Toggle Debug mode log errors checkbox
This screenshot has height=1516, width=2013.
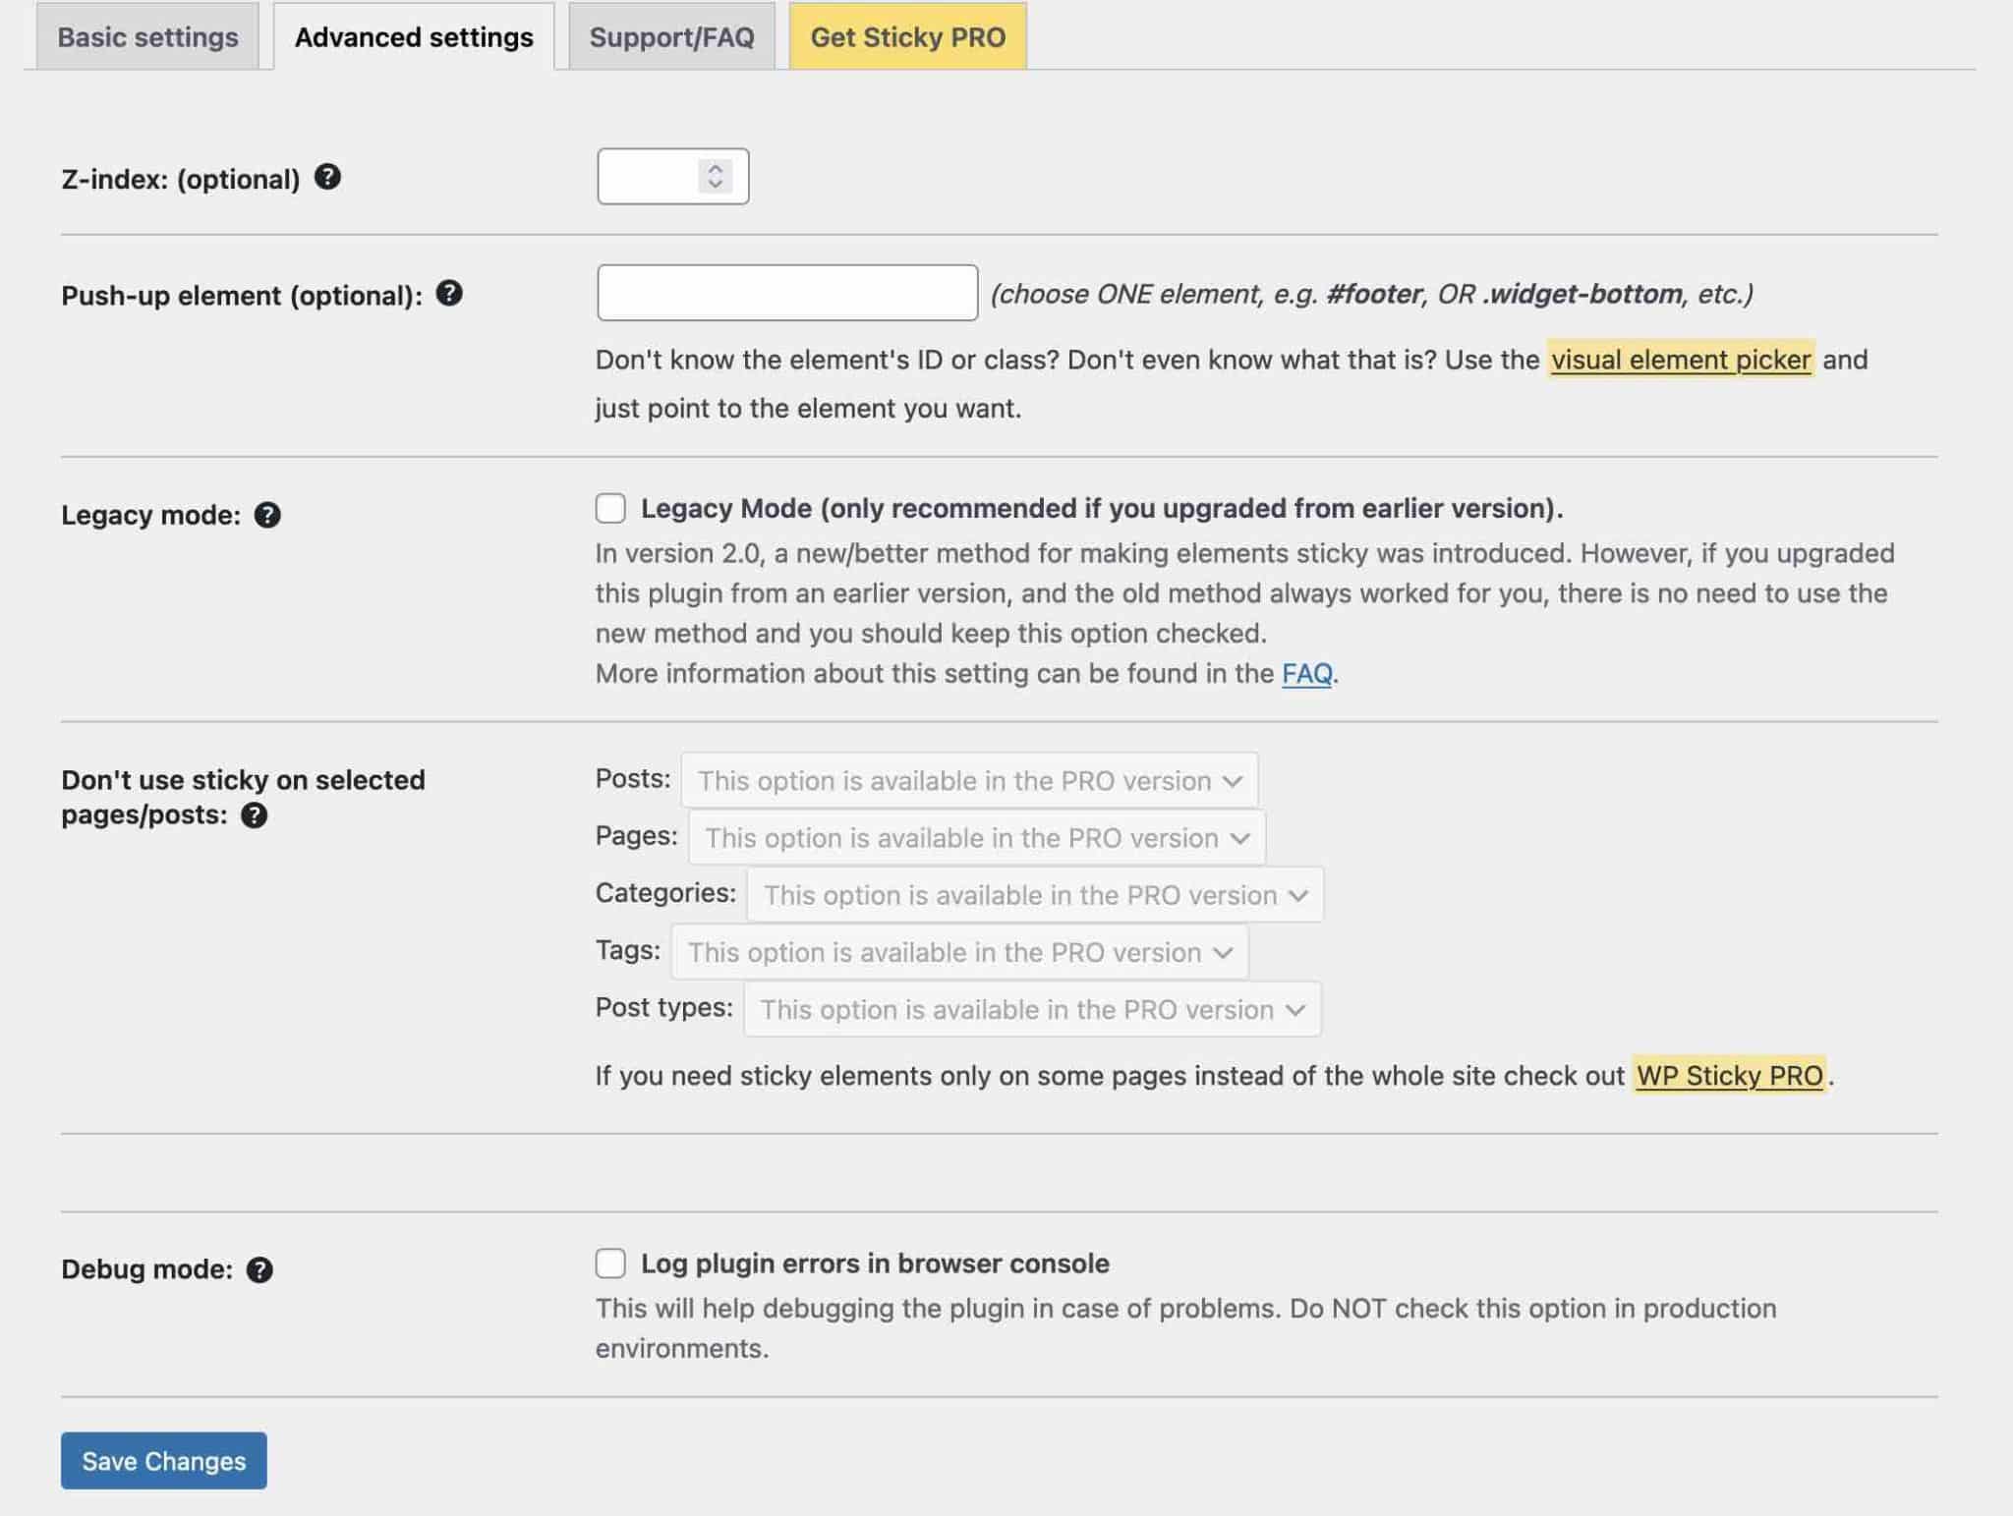point(610,1262)
